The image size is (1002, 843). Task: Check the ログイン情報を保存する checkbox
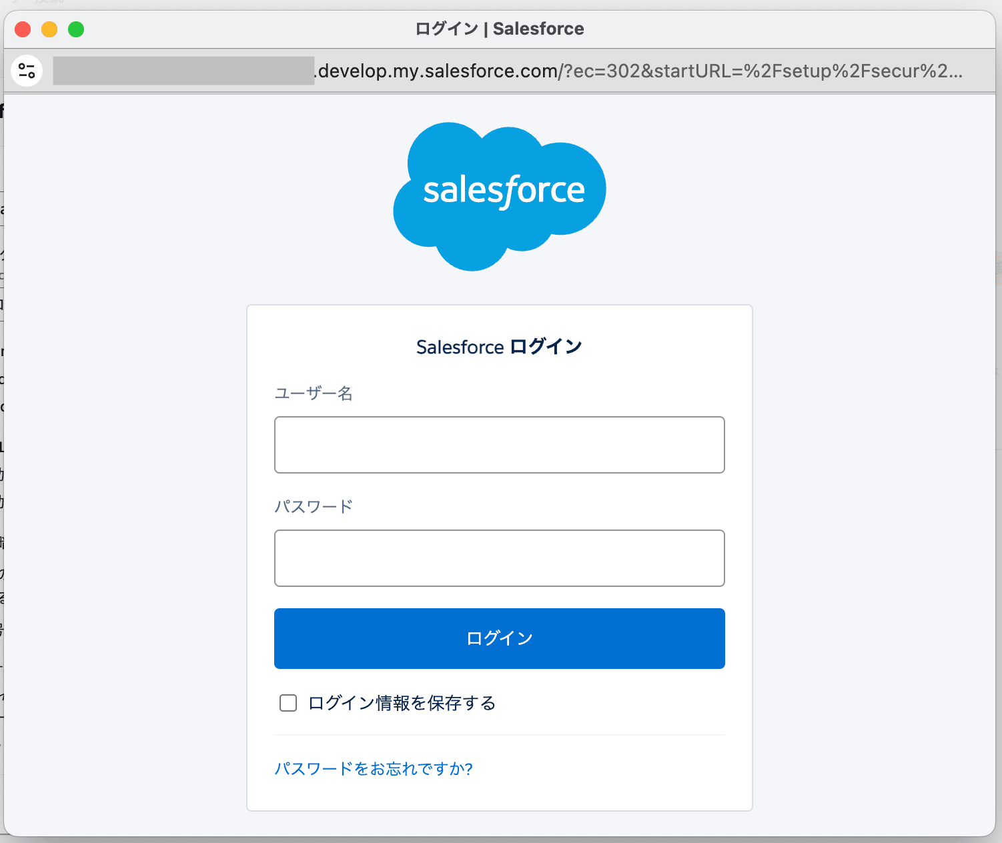tap(288, 703)
